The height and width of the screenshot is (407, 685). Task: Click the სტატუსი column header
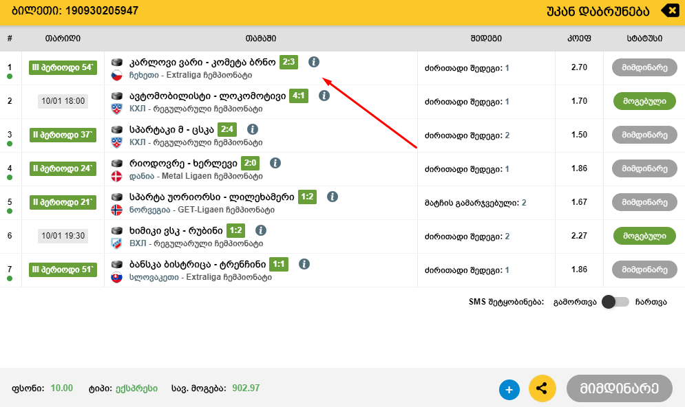(644, 38)
